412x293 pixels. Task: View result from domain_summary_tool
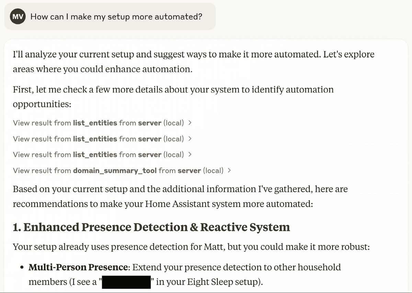(x=122, y=170)
